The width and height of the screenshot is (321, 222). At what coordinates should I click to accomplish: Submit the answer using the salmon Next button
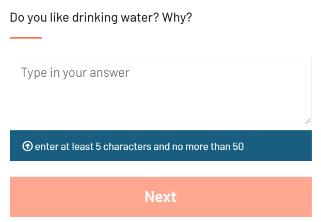point(160,197)
